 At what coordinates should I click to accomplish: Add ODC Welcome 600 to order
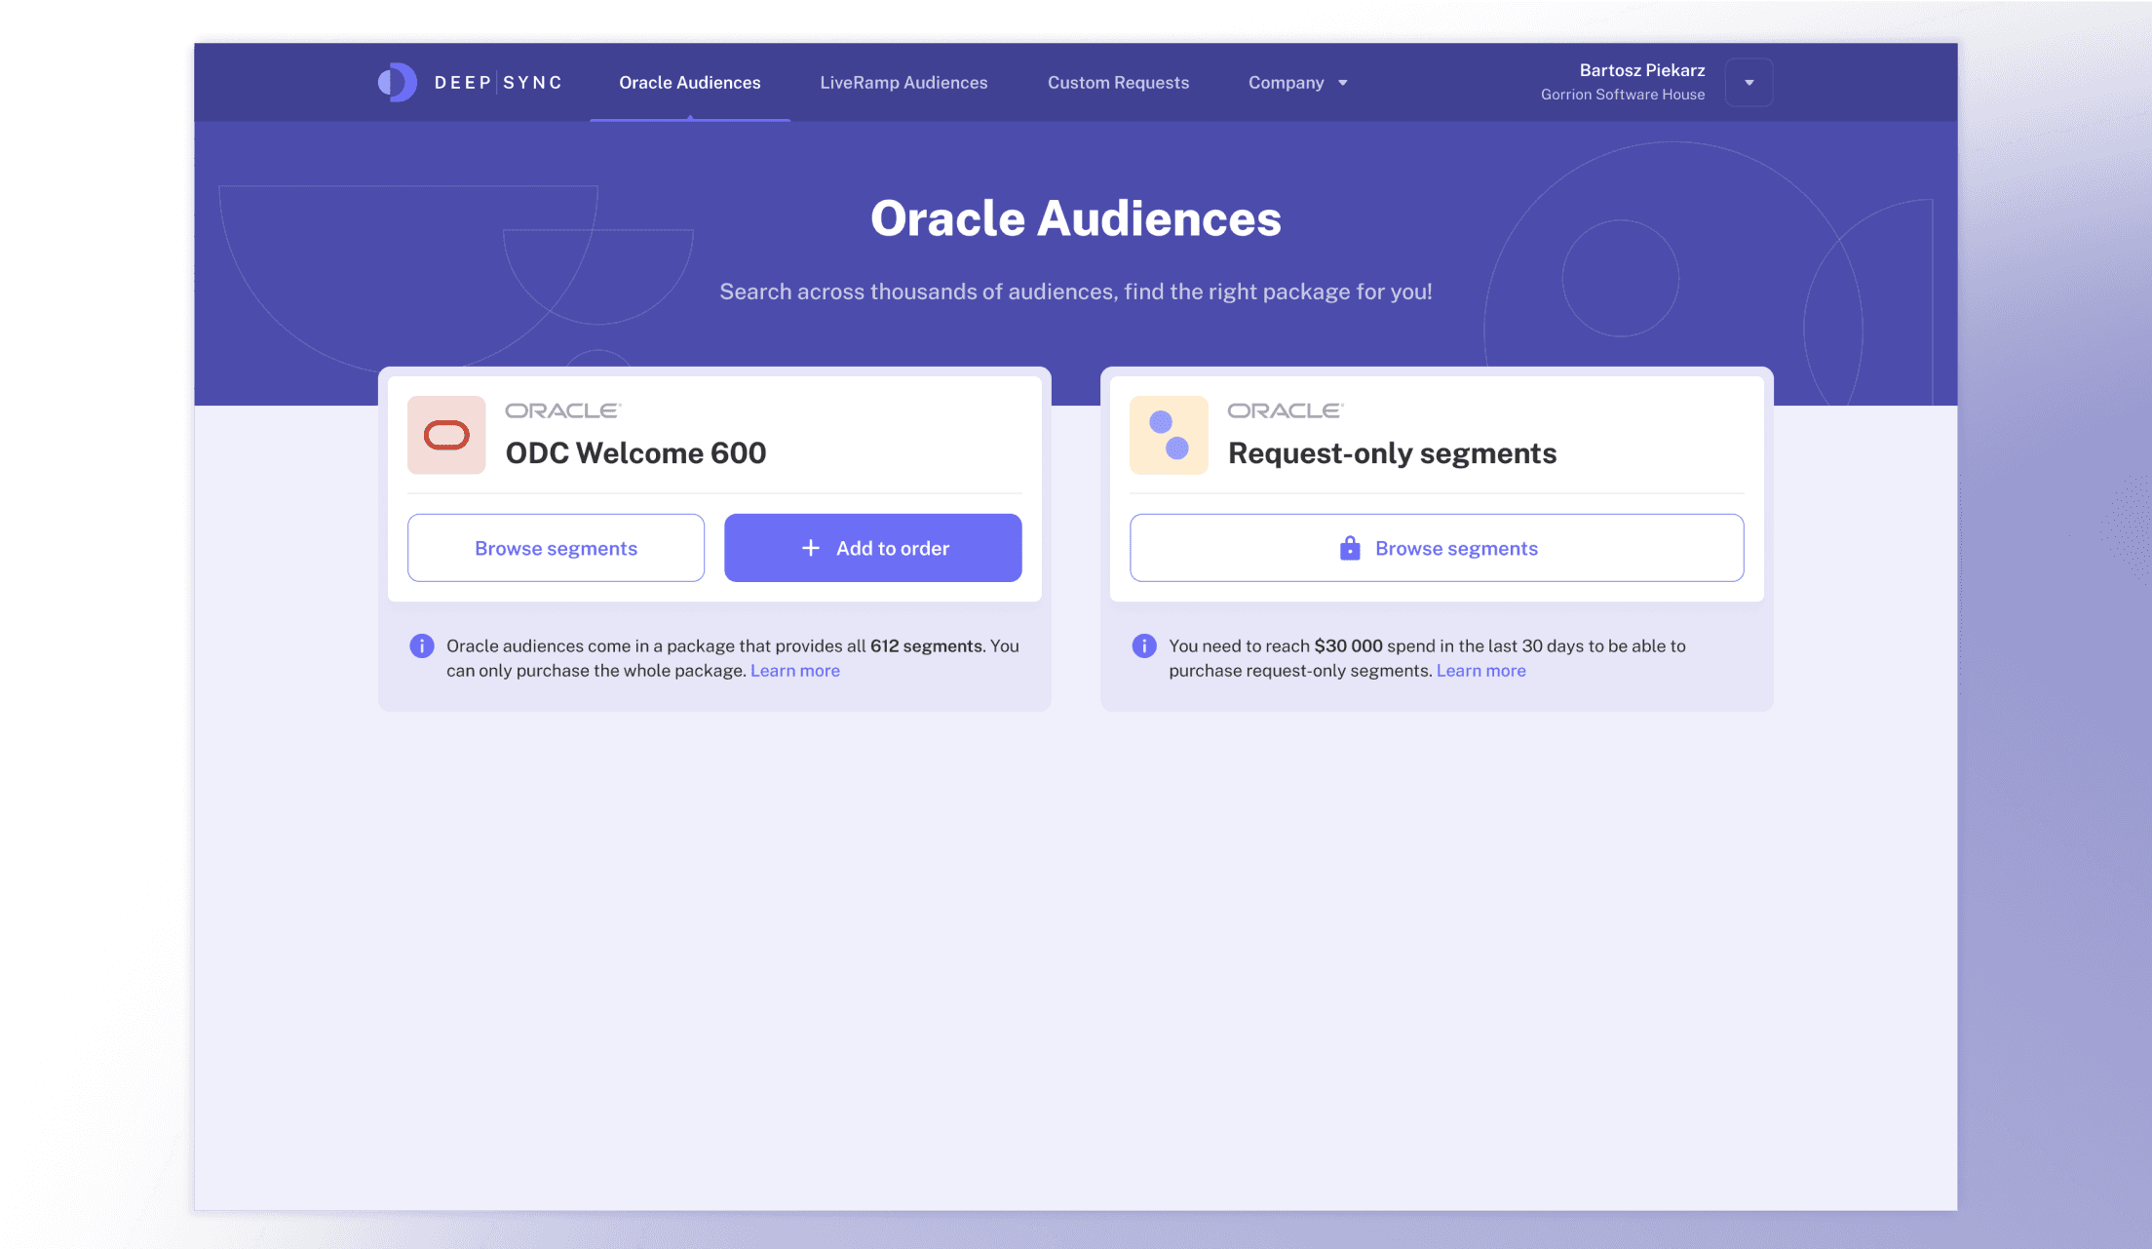pyautogui.click(x=872, y=548)
